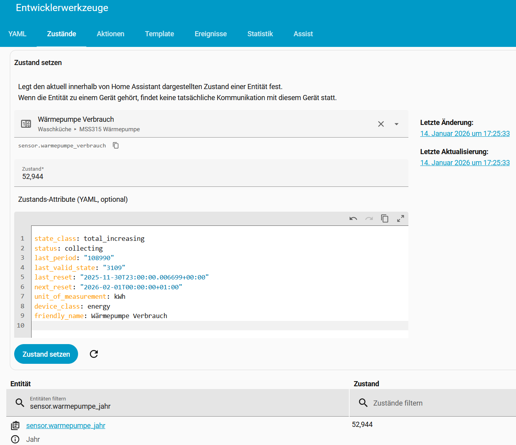Redo change in YAML editor
The width and height of the screenshot is (516, 445).
pos(369,219)
